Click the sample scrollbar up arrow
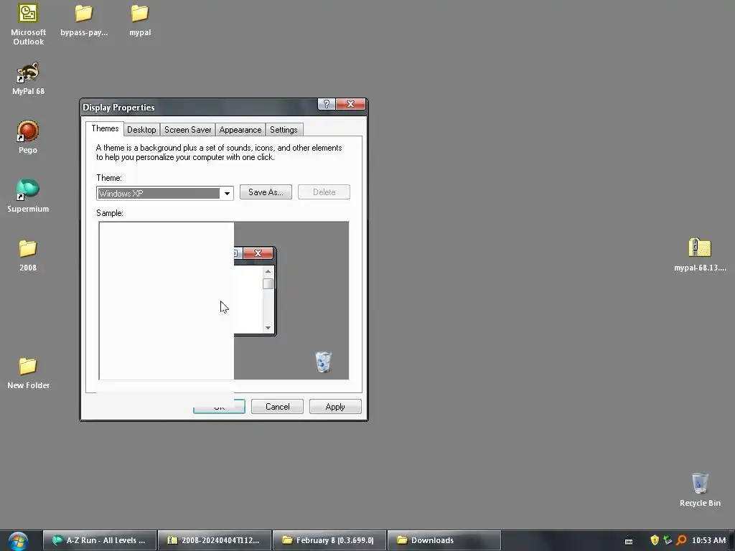Viewport: 735px width, 551px height. click(268, 271)
